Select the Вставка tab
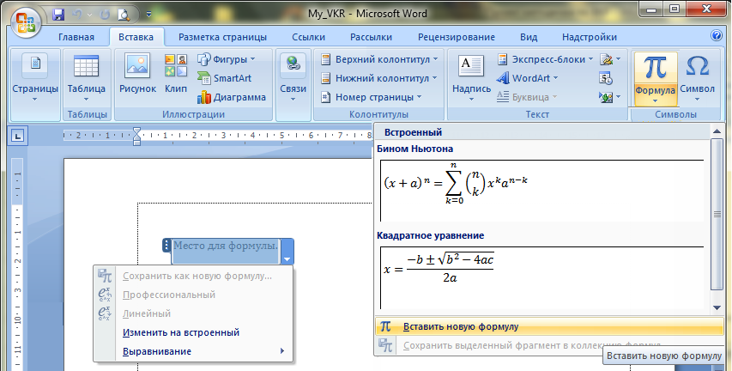This screenshot has width=732, height=371. (x=136, y=37)
